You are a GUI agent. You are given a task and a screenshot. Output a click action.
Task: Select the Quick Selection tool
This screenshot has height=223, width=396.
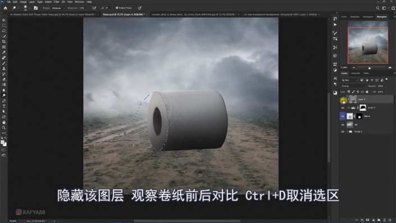[4, 36]
